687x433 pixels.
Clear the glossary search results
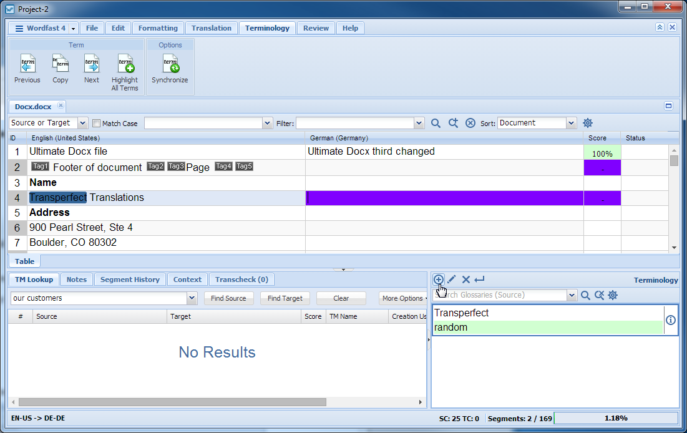point(600,295)
